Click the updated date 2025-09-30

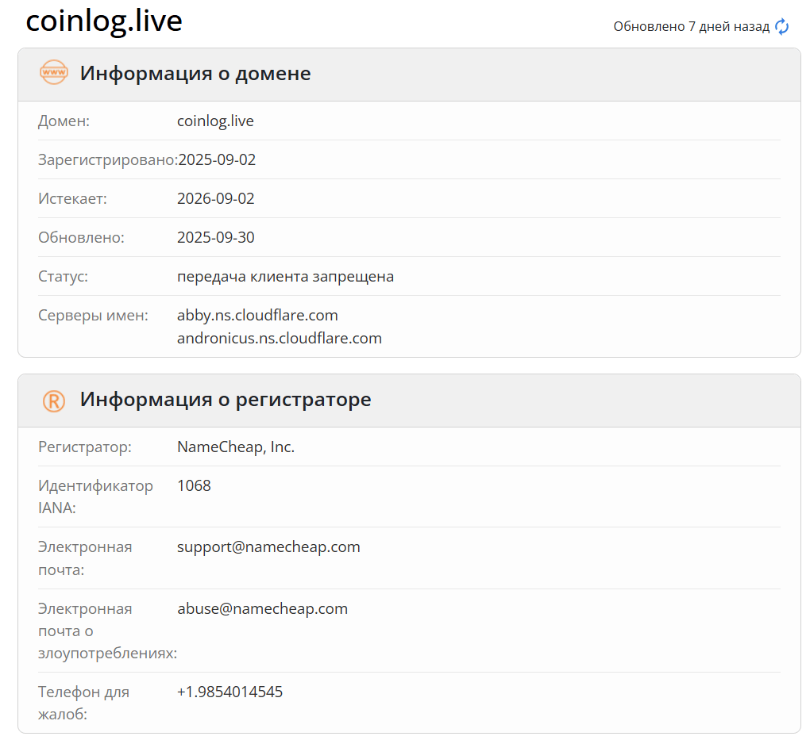[x=216, y=237]
